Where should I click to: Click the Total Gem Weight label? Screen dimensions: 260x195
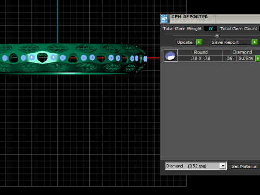[183, 29]
